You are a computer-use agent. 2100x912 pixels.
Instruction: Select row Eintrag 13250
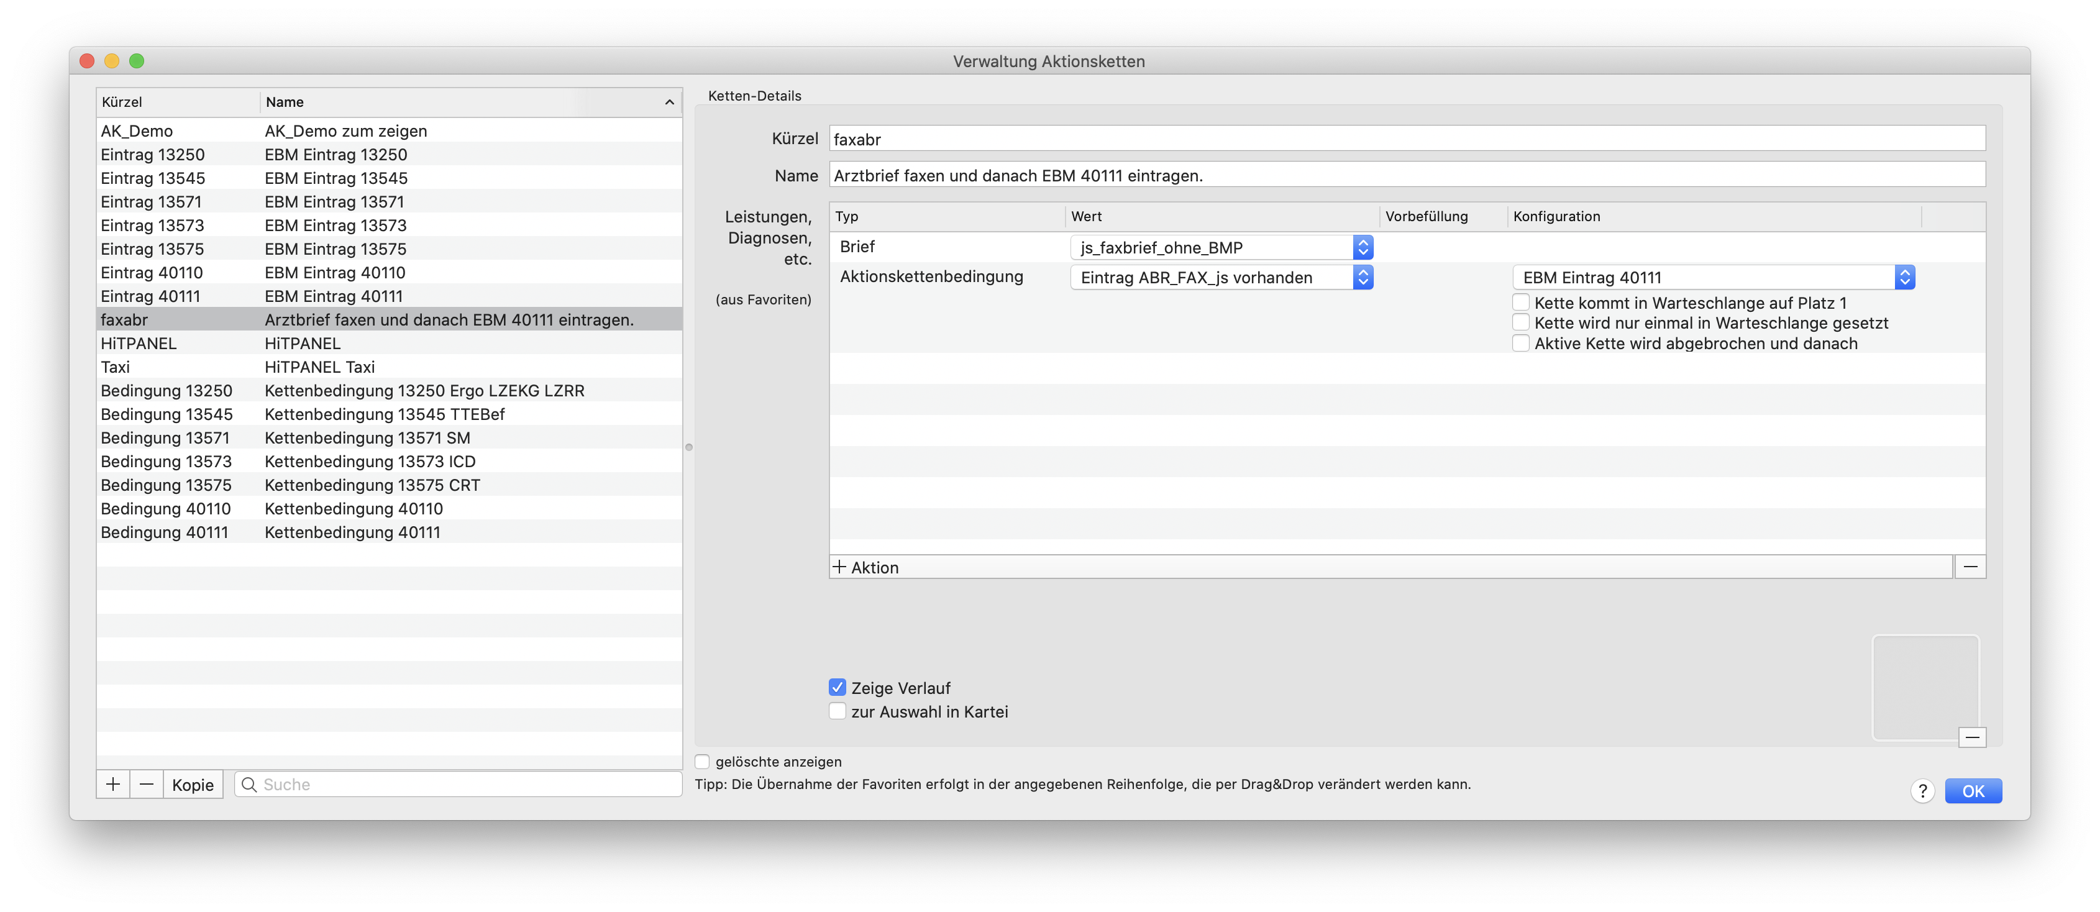[390, 154]
